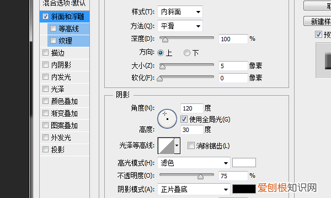The height and width of the screenshot is (198, 331).
Task: Tick the 渐变叠加 checkbox
Action: coord(45,113)
